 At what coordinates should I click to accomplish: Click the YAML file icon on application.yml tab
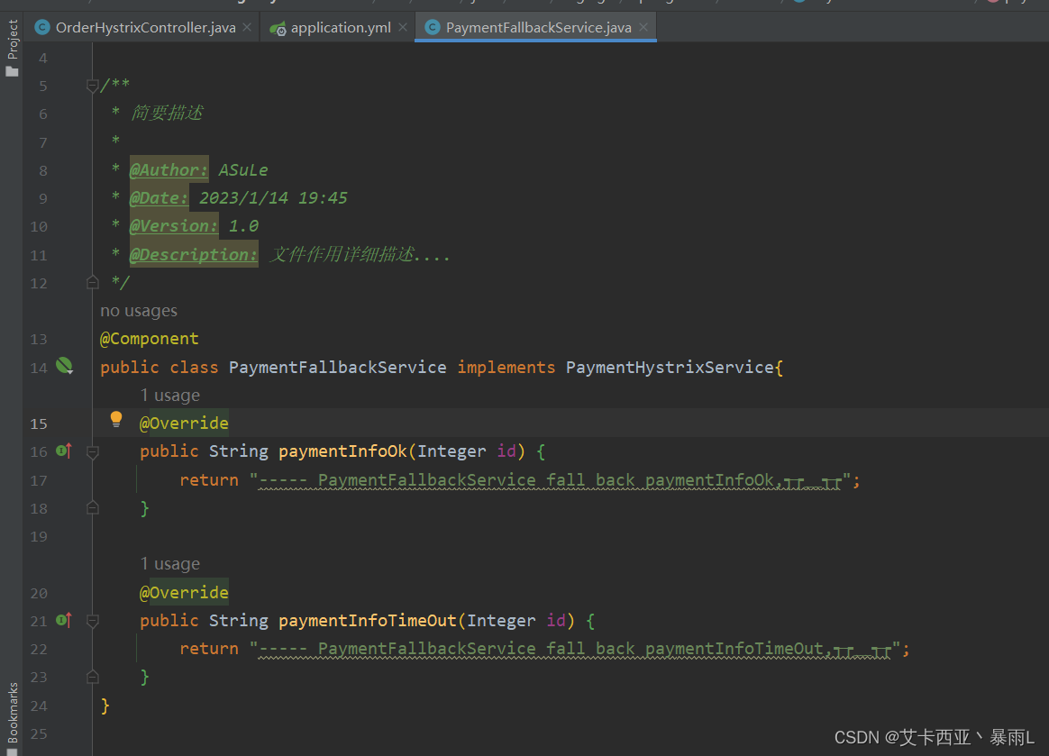click(278, 28)
